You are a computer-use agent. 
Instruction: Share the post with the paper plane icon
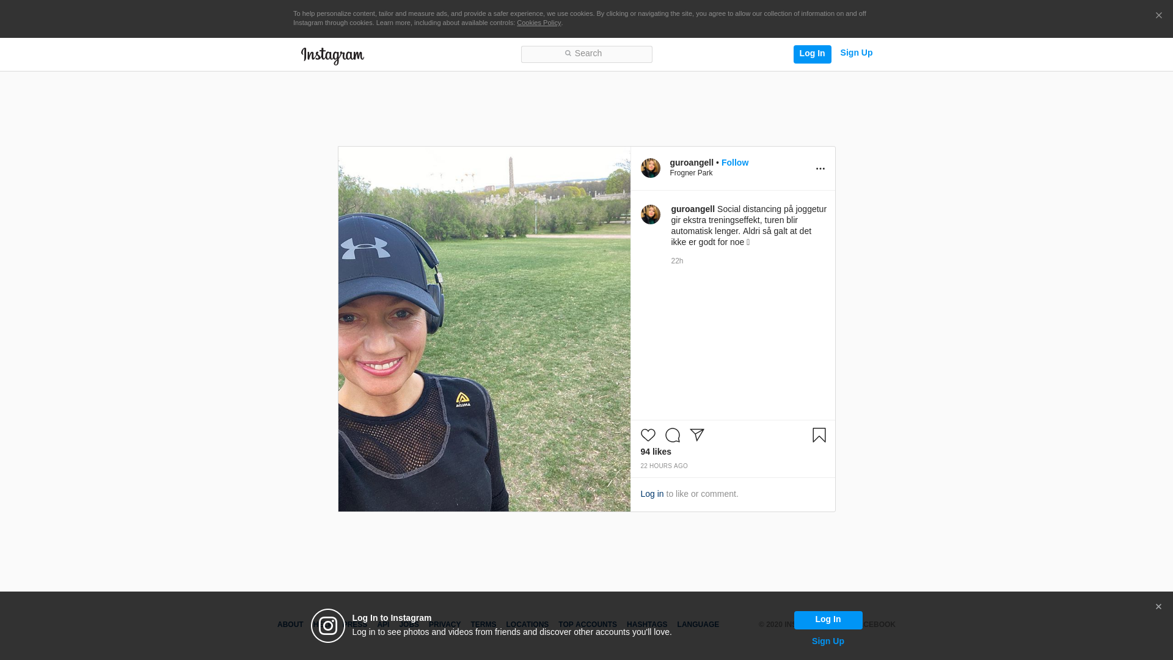(x=696, y=435)
